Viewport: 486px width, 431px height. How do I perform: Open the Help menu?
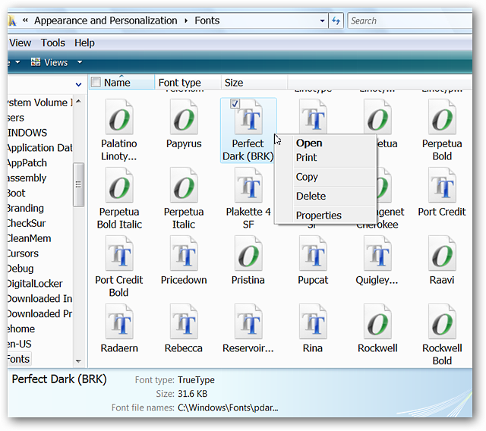pos(84,42)
